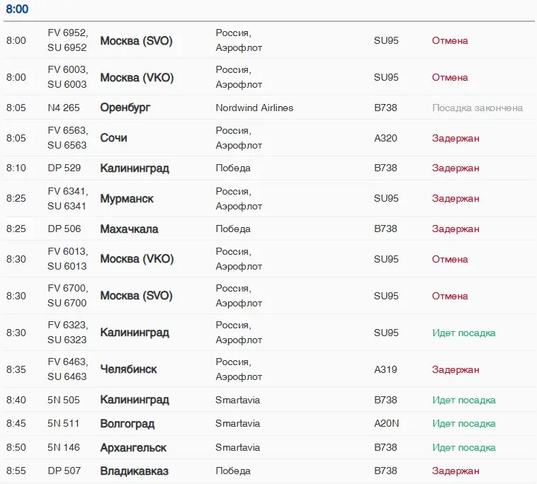The width and height of the screenshot is (537, 484).
Task: Click the Челябинск destination
Action: tap(128, 369)
